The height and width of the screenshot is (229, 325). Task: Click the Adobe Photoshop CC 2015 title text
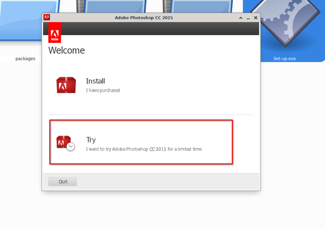click(144, 18)
